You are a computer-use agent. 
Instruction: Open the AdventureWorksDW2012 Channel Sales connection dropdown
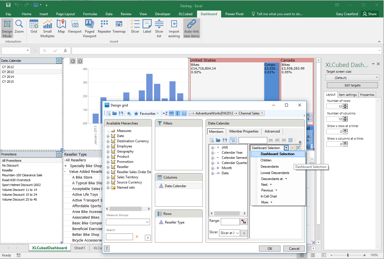click(x=227, y=113)
